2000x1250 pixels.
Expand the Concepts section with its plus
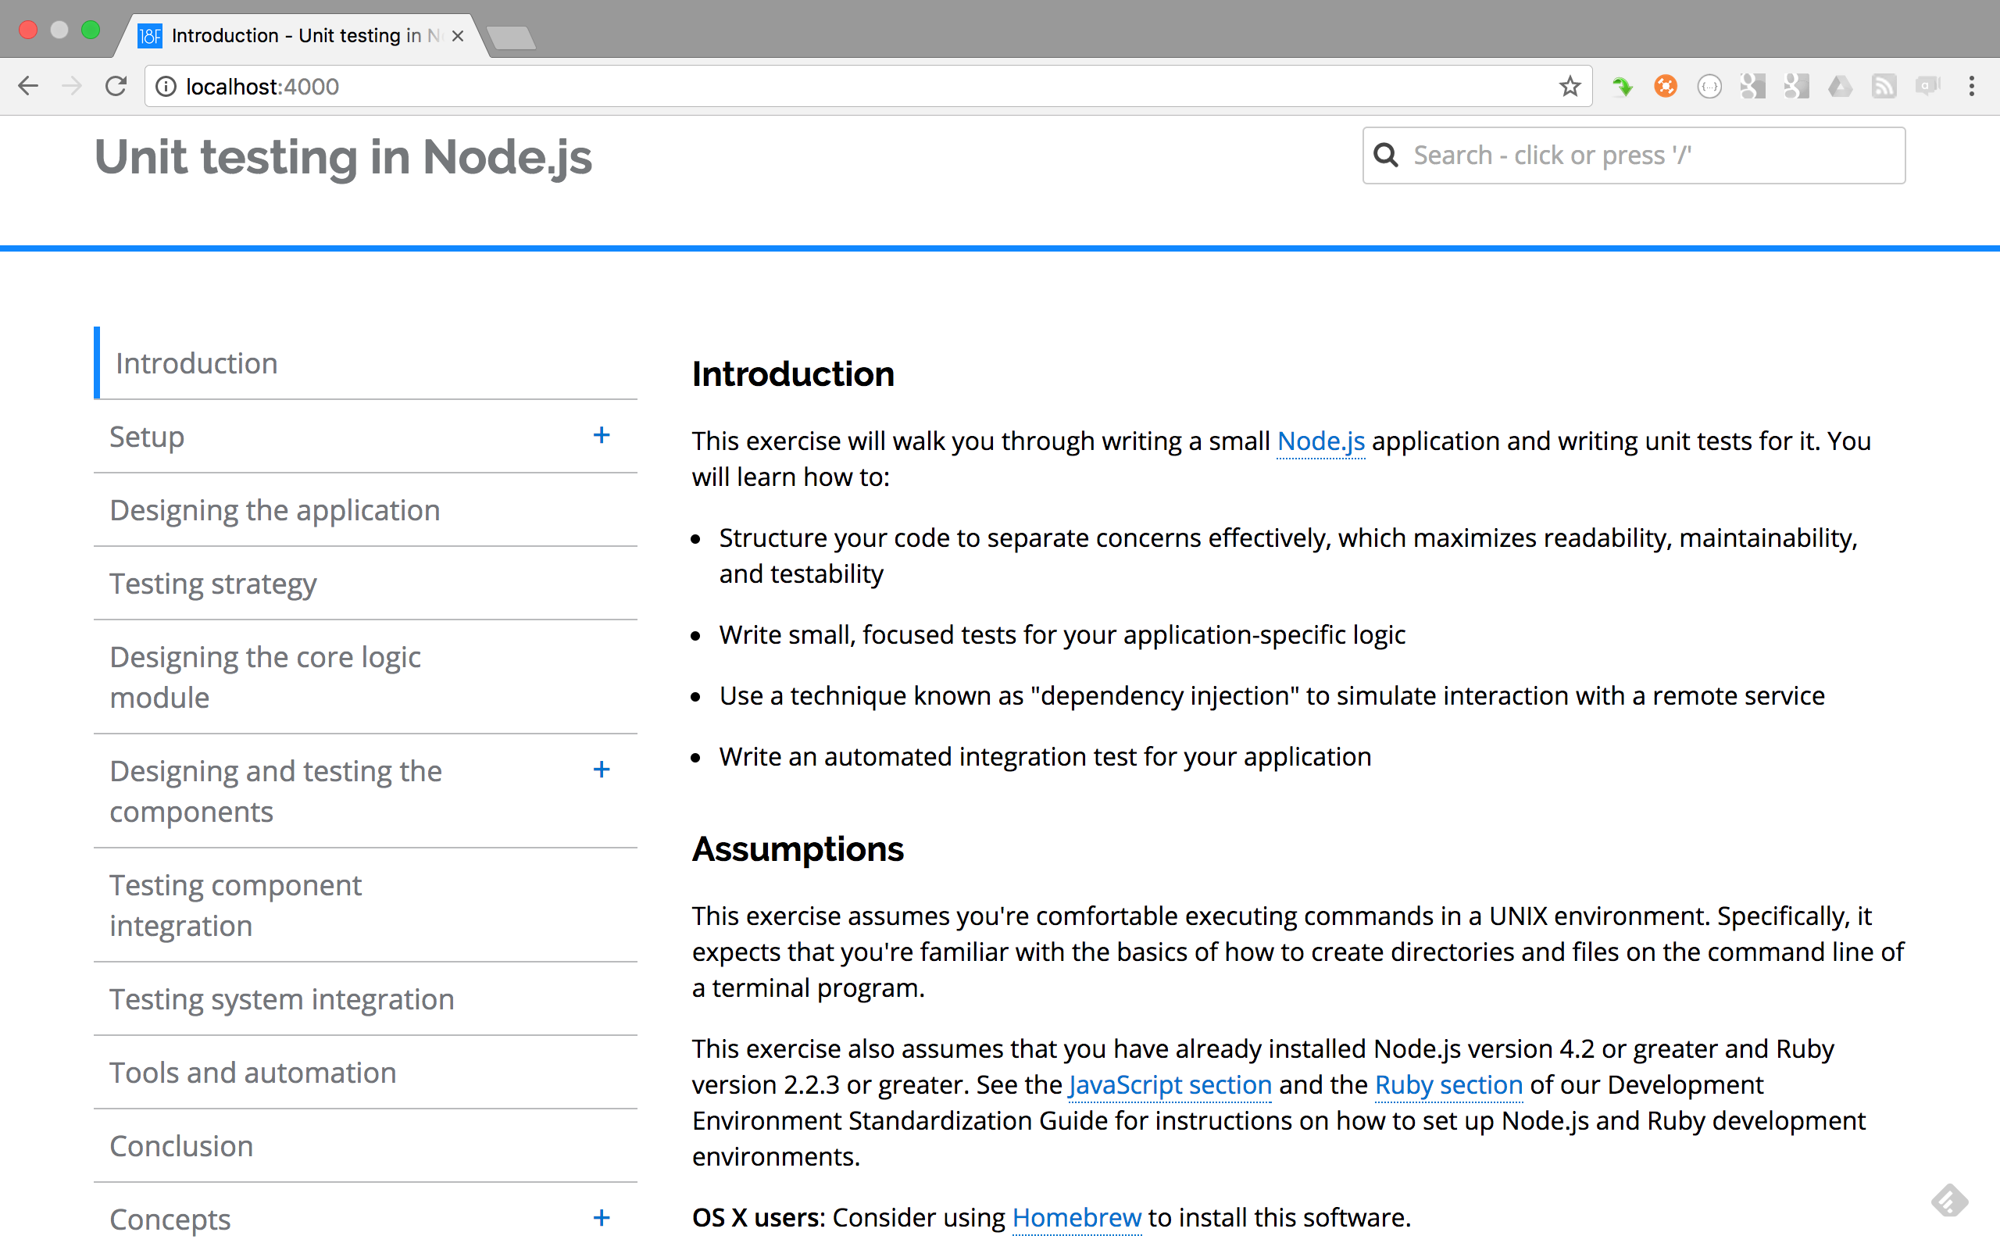click(x=602, y=1218)
